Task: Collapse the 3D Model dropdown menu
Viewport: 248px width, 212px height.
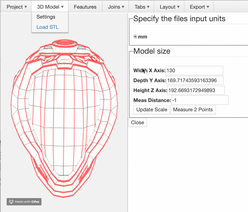Action: click(x=50, y=7)
